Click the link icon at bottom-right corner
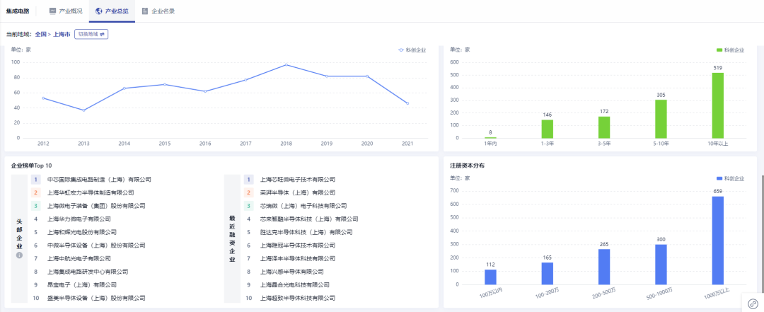764x312 pixels. (x=752, y=303)
